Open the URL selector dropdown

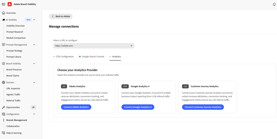point(94,46)
